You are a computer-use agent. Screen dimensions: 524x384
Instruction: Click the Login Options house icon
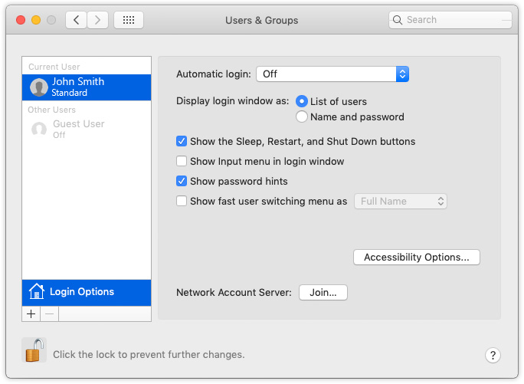pos(36,291)
